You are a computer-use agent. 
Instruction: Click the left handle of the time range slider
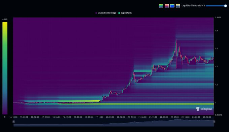[14, 122]
